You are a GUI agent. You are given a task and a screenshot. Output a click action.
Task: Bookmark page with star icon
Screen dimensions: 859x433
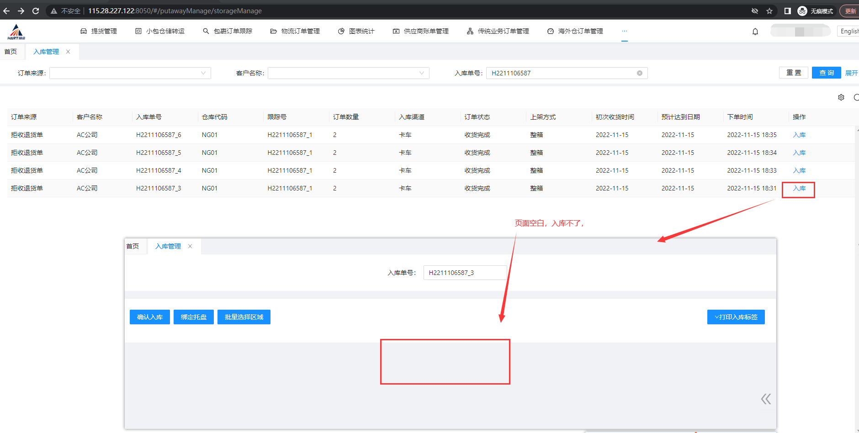[x=769, y=11]
